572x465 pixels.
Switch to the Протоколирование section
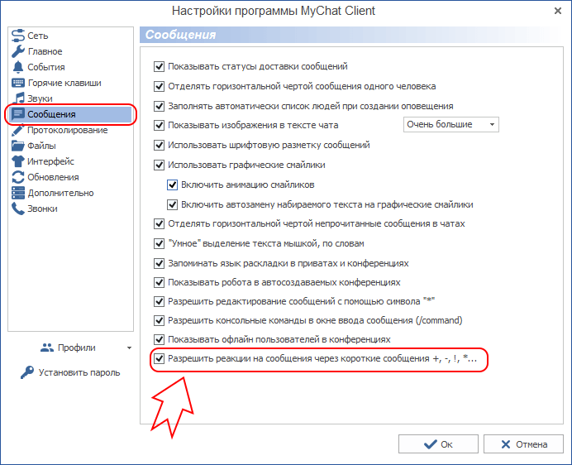pyautogui.click(x=67, y=130)
